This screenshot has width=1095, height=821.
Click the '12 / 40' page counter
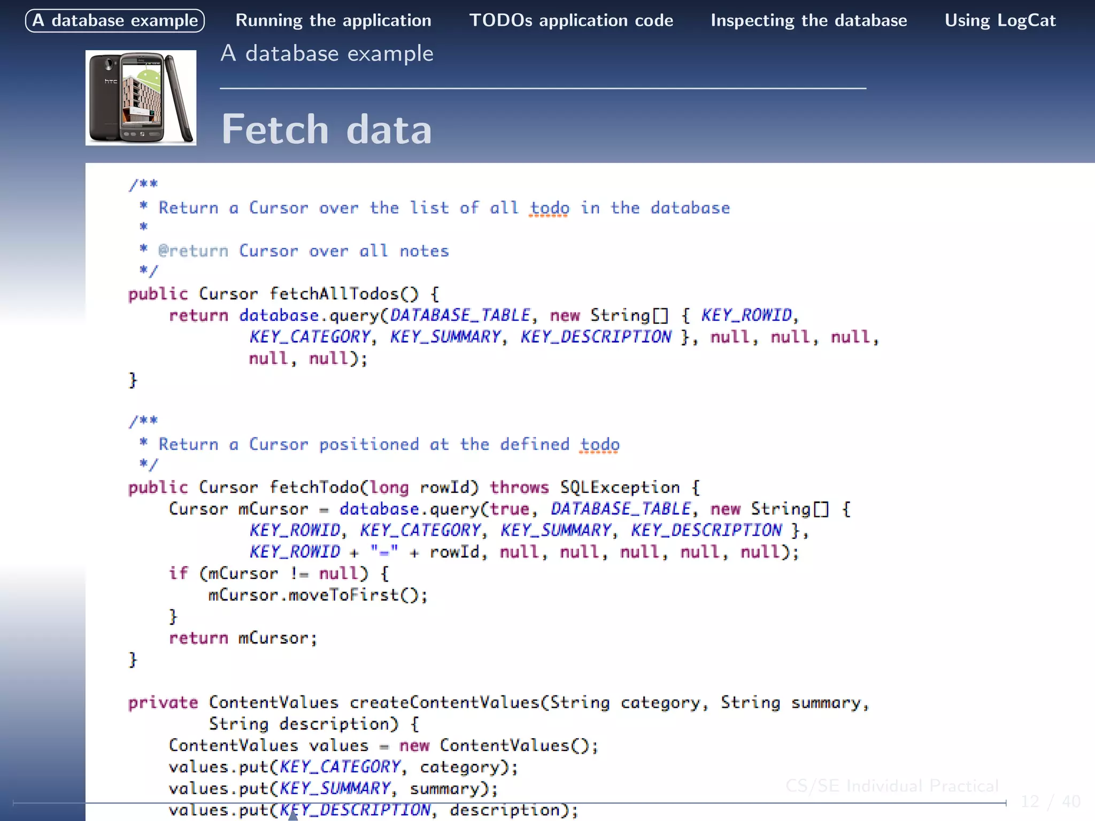(x=1050, y=802)
